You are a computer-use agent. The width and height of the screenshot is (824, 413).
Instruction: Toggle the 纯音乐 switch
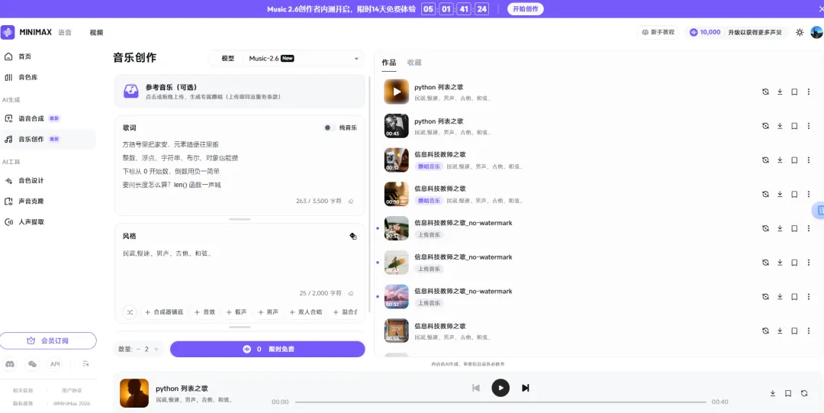[330, 127]
